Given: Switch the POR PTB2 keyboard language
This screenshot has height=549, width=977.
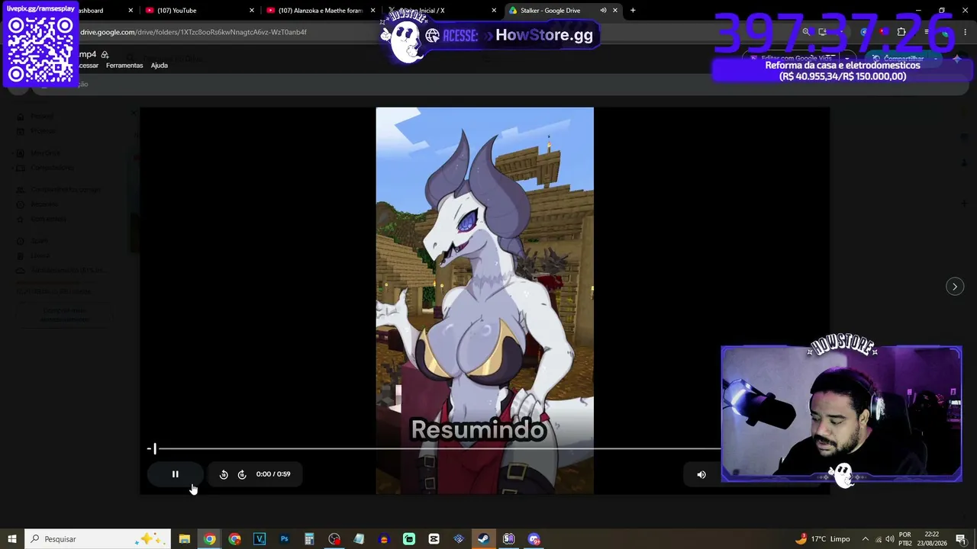Looking at the screenshot, I should [905, 539].
